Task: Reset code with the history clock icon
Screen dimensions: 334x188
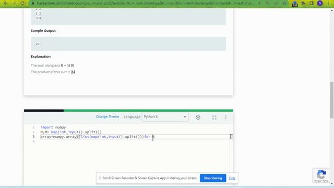Action: pyautogui.click(x=198, y=117)
